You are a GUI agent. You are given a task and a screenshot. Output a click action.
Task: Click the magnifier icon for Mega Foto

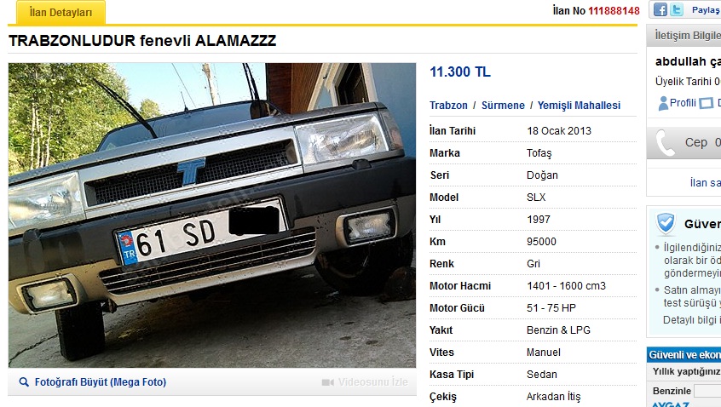click(24, 381)
